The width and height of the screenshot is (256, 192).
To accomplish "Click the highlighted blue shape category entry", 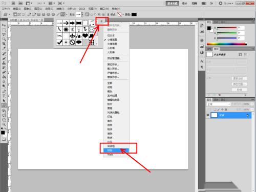I will click(x=116, y=151).
